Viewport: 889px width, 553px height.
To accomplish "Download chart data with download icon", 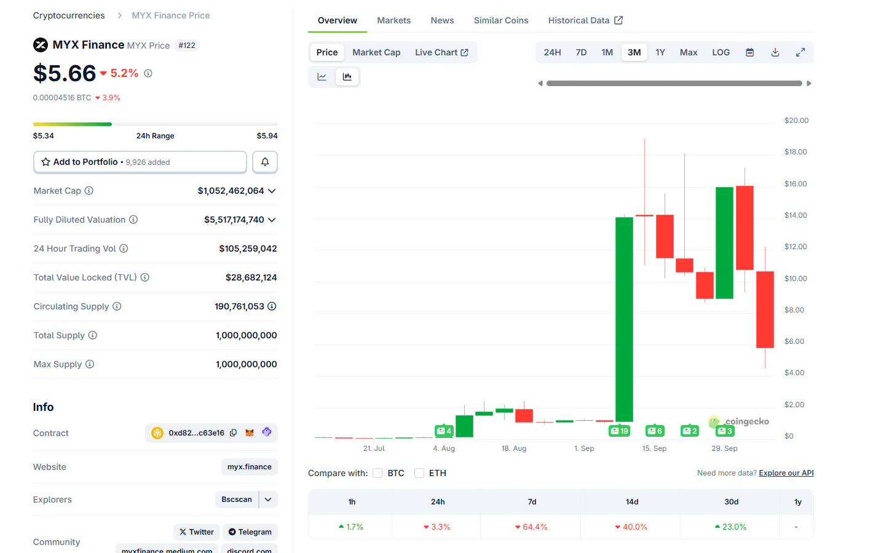I will point(775,52).
